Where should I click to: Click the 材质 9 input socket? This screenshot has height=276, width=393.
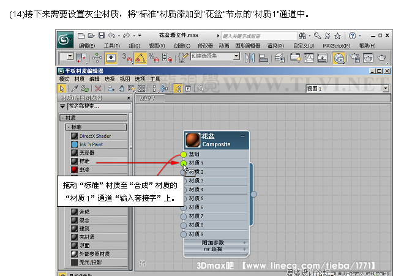point(184,234)
